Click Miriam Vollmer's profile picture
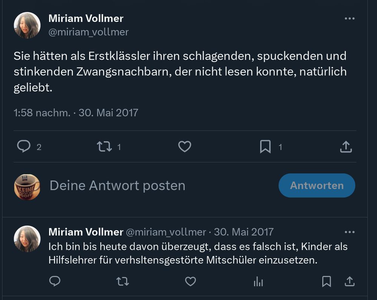Image resolution: width=377 pixels, height=300 pixels. point(27,25)
